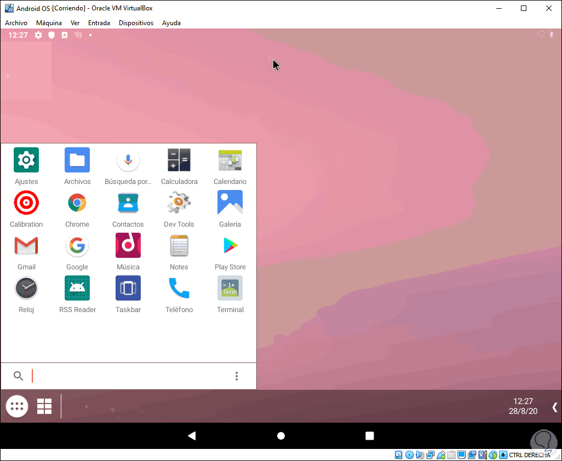Open the Reloj clock app
The height and width of the screenshot is (461, 562).
coord(26,294)
